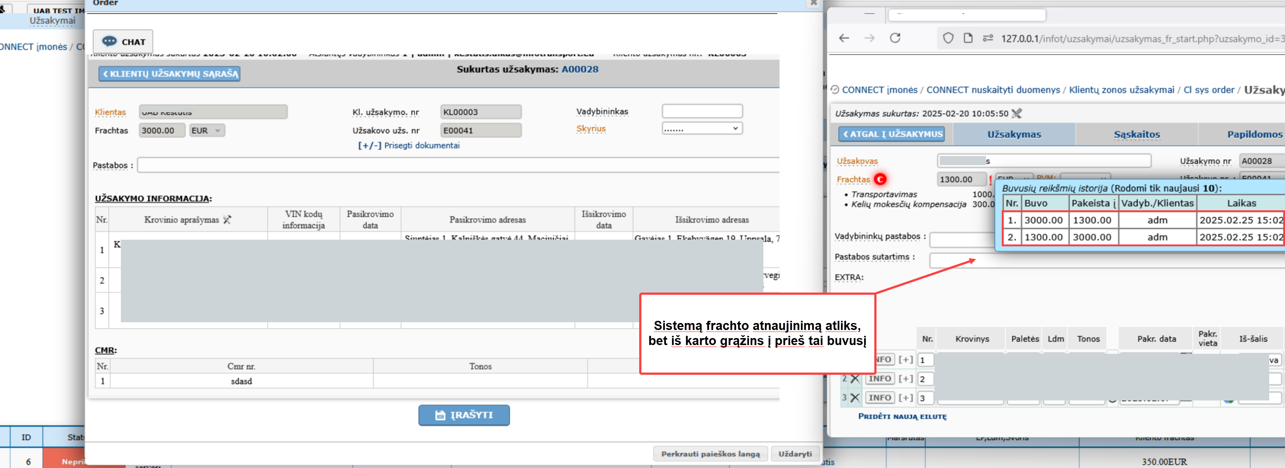Image resolution: width=1285 pixels, height=468 pixels.
Task: Open created order link A00028
Action: click(x=580, y=69)
